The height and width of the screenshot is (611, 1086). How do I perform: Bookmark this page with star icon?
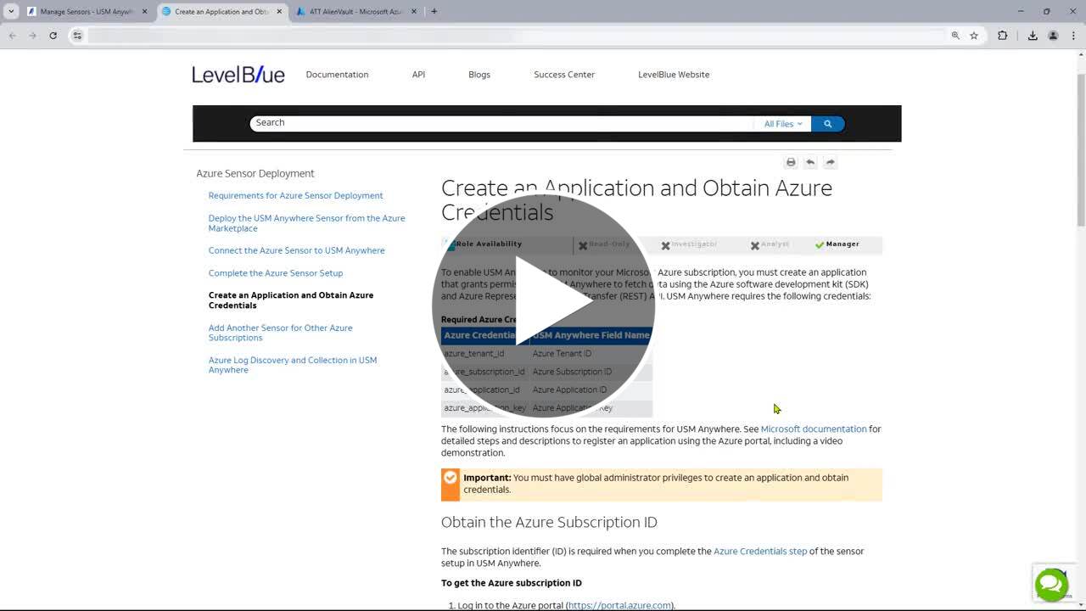(974, 36)
